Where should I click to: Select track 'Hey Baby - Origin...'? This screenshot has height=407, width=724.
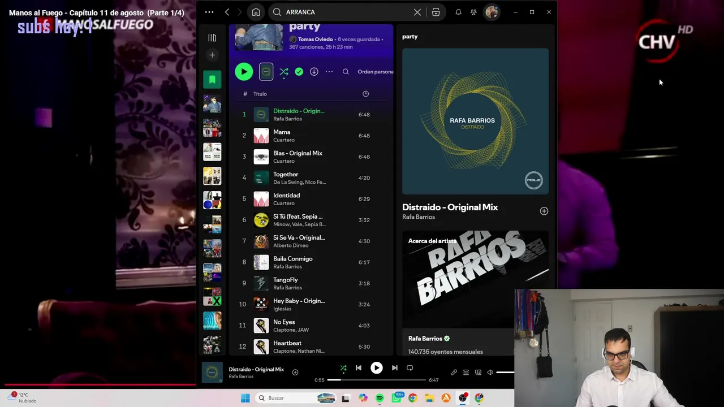pos(310,305)
